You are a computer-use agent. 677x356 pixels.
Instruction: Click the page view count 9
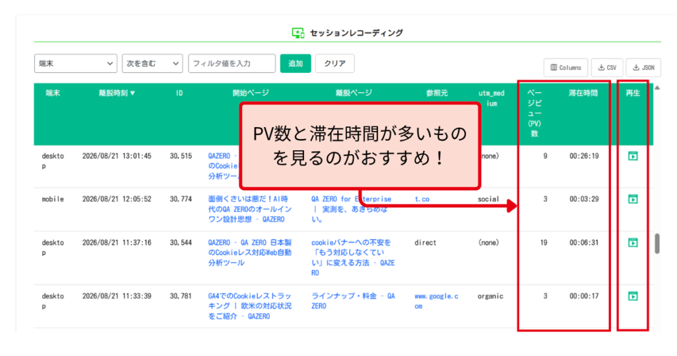(x=545, y=156)
